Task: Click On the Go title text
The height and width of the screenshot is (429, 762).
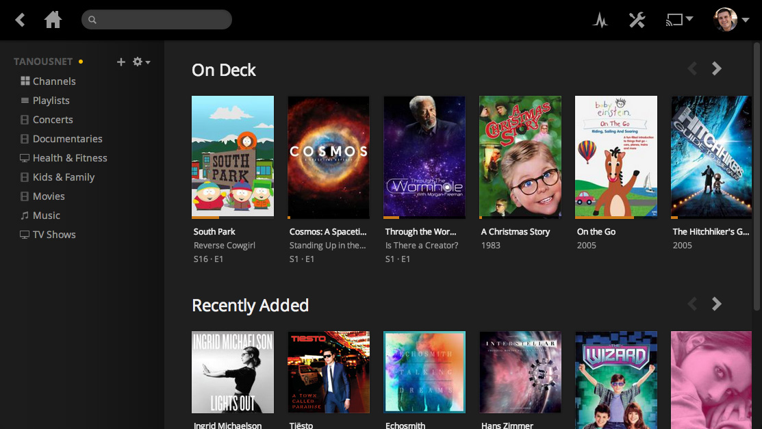Action: point(596,232)
